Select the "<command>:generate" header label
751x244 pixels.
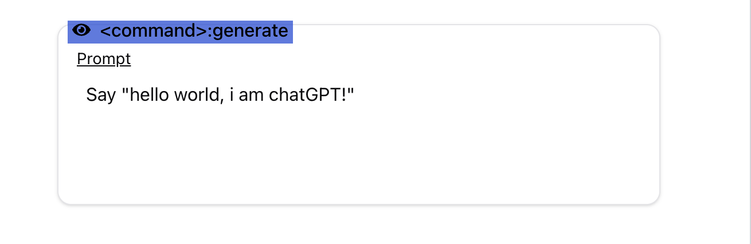[x=194, y=31]
